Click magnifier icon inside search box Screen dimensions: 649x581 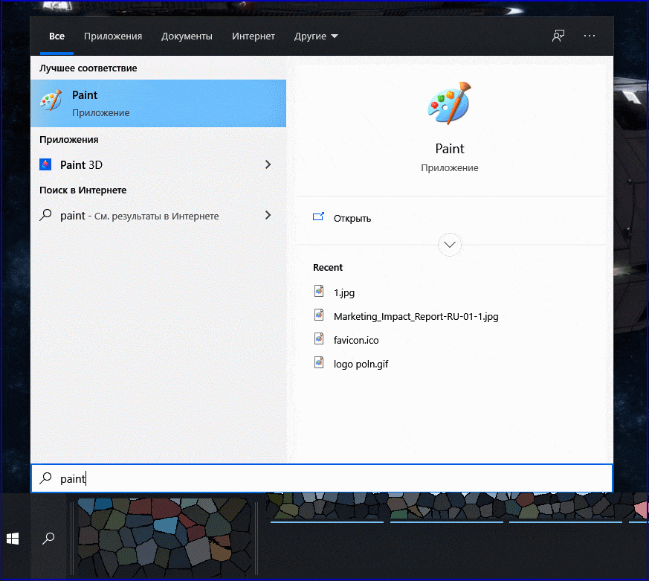[45, 478]
